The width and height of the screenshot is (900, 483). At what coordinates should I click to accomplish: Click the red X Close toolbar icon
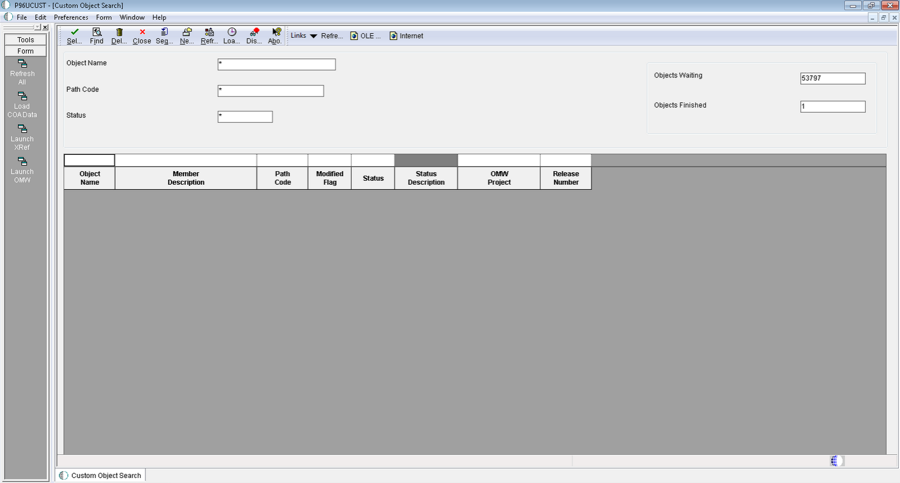click(x=142, y=32)
